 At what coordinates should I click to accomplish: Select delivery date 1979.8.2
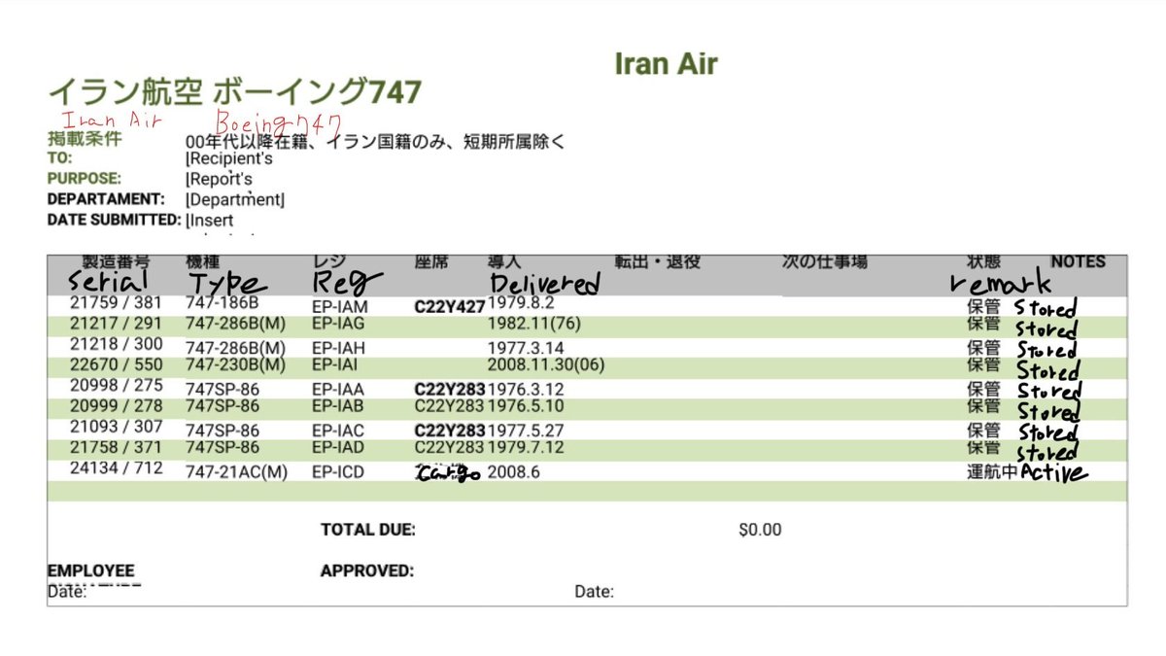[x=520, y=303]
